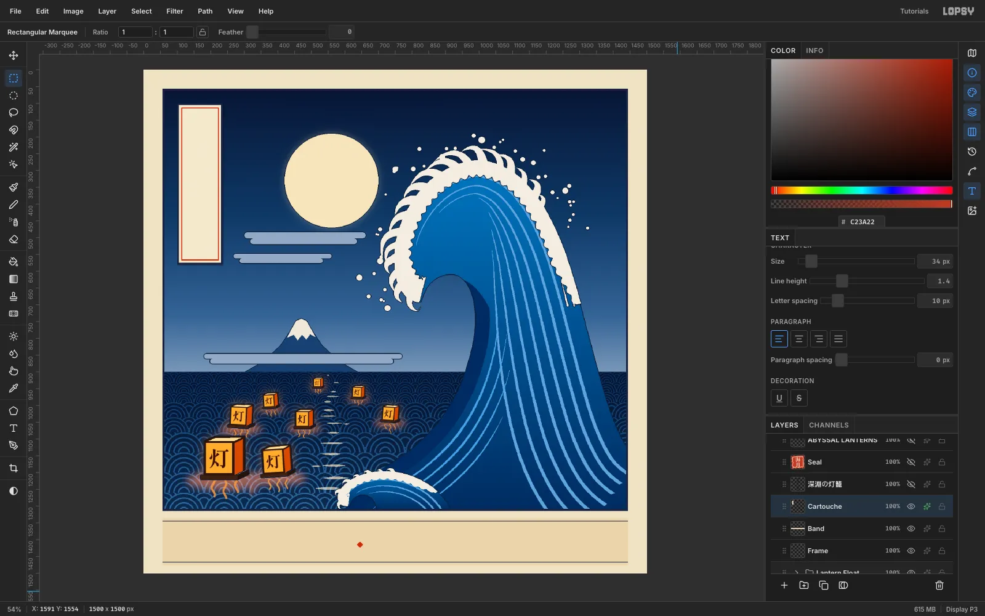Select the Clone Stamp tool
Image resolution: width=985 pixels, height=616 pixels.
click(x=14, y=296)
